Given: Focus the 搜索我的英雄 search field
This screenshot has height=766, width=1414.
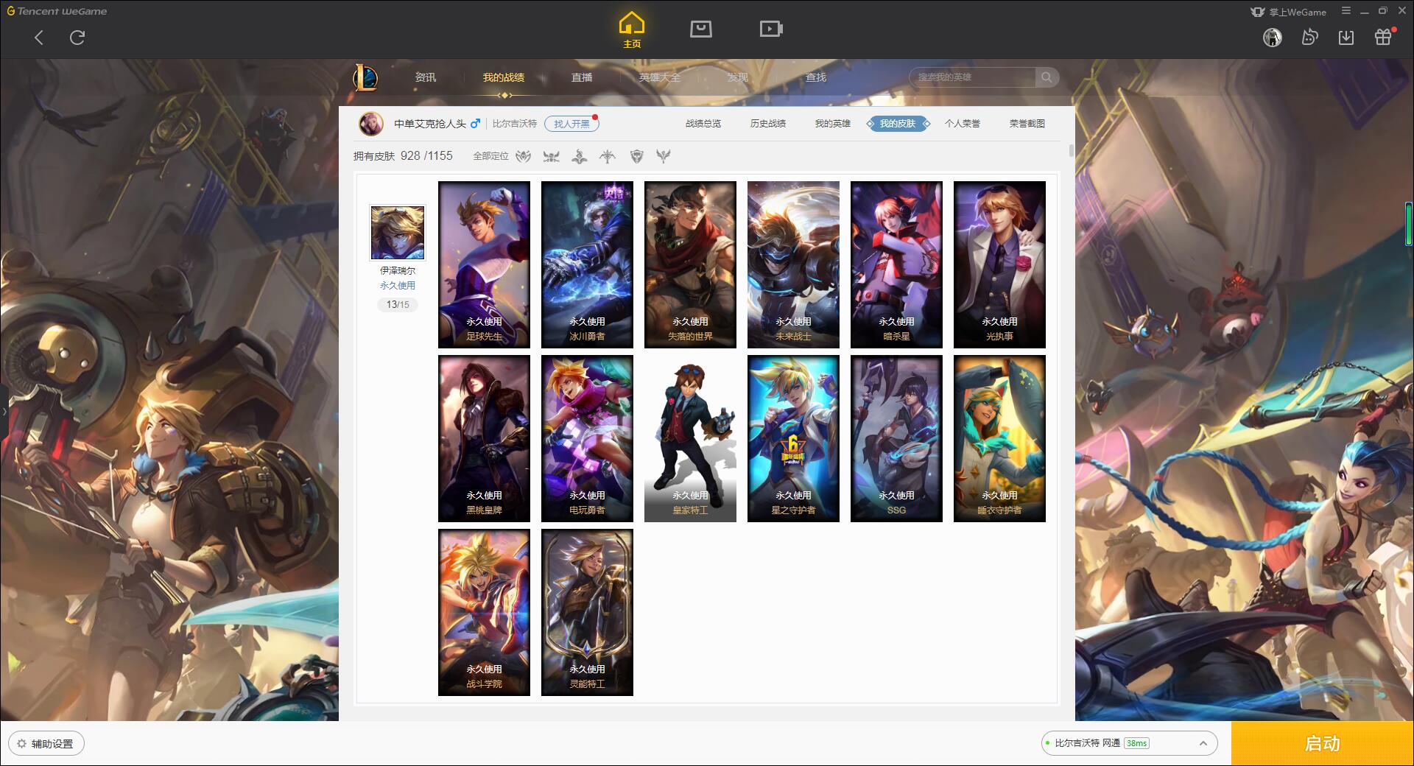Looking at the screenshot, I should coord(972,77).
